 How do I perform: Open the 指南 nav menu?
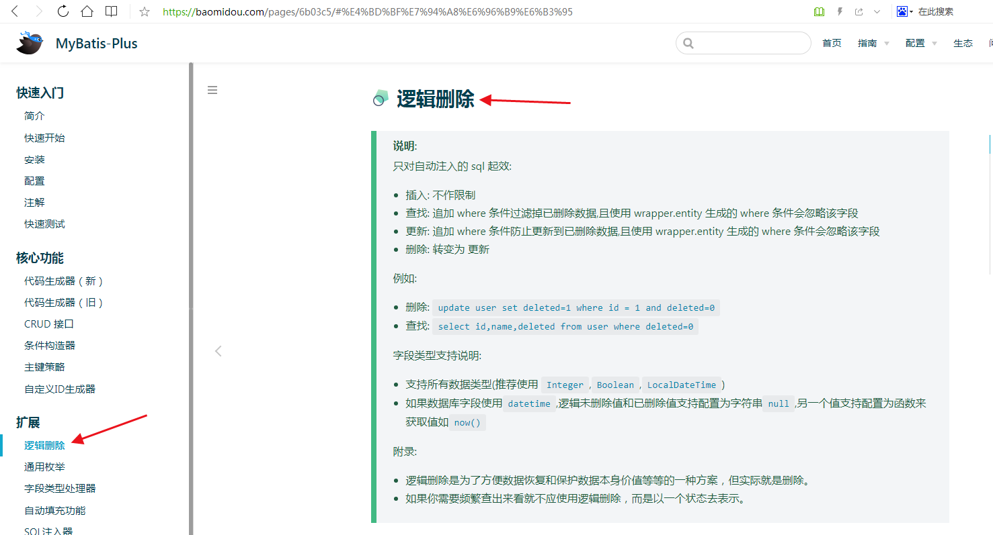click(x=867, y=43)
